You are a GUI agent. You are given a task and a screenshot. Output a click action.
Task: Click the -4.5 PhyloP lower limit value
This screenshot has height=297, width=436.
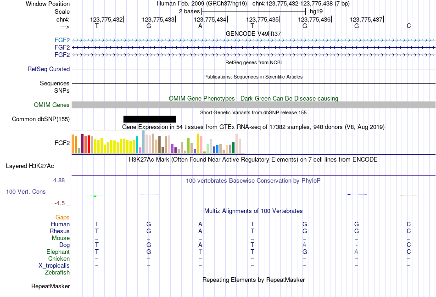(60, 203)
